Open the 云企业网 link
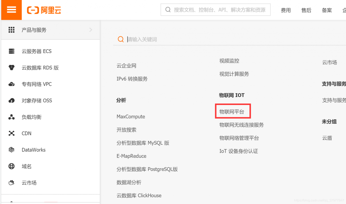Screen dimensions: 346x204 pos(127,66)
